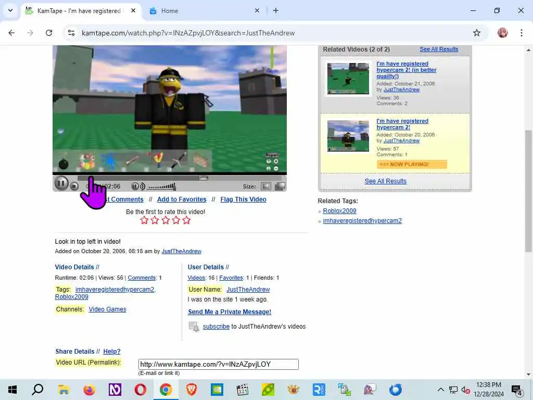Open 'I'm have registered hypercam 2! (in better quality!)' title
533x400 pixels.
[x=406, y=70]
